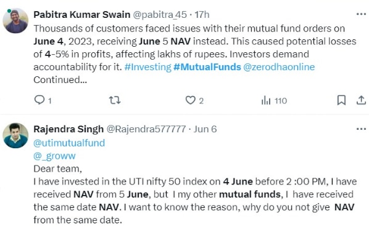Open the #Investing hashtag
This screenshot has height=227, width=369.
point(148,67)
